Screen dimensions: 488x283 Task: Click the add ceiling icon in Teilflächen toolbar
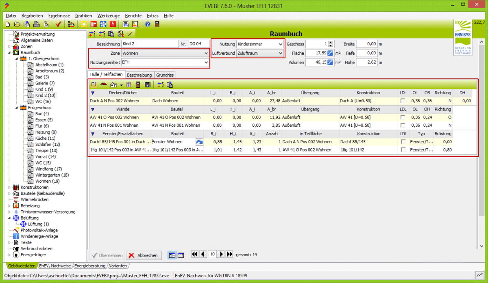(94, 85)
